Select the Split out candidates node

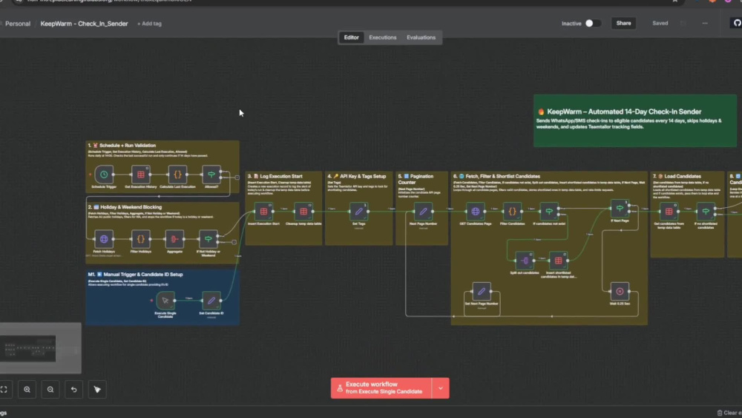[x=525, y=261]
